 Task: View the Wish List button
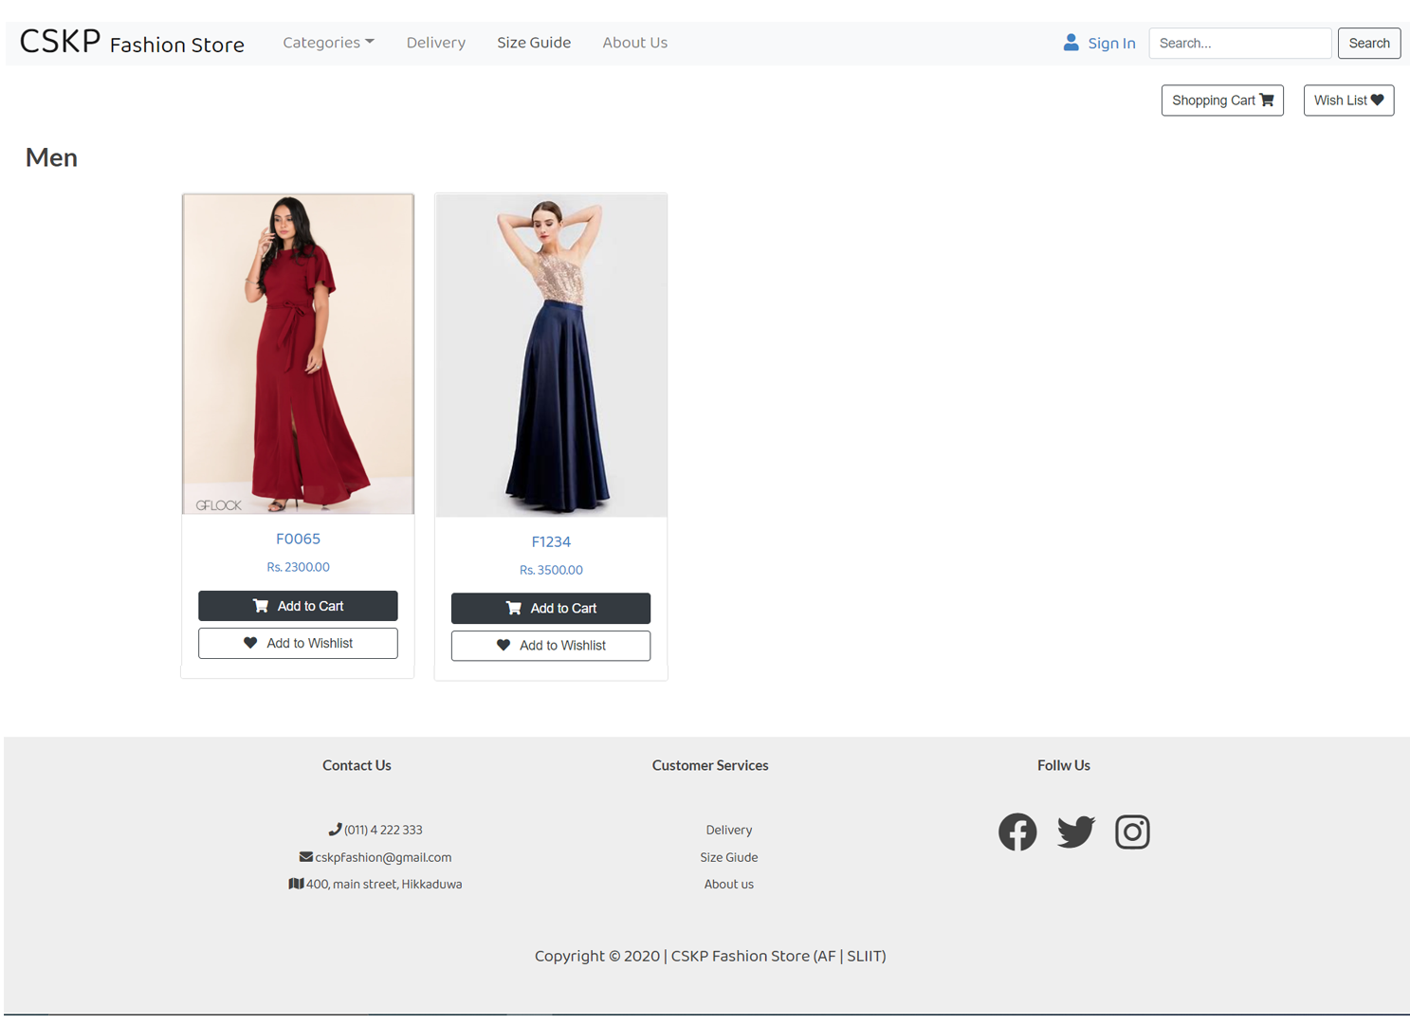(1347, 101)
